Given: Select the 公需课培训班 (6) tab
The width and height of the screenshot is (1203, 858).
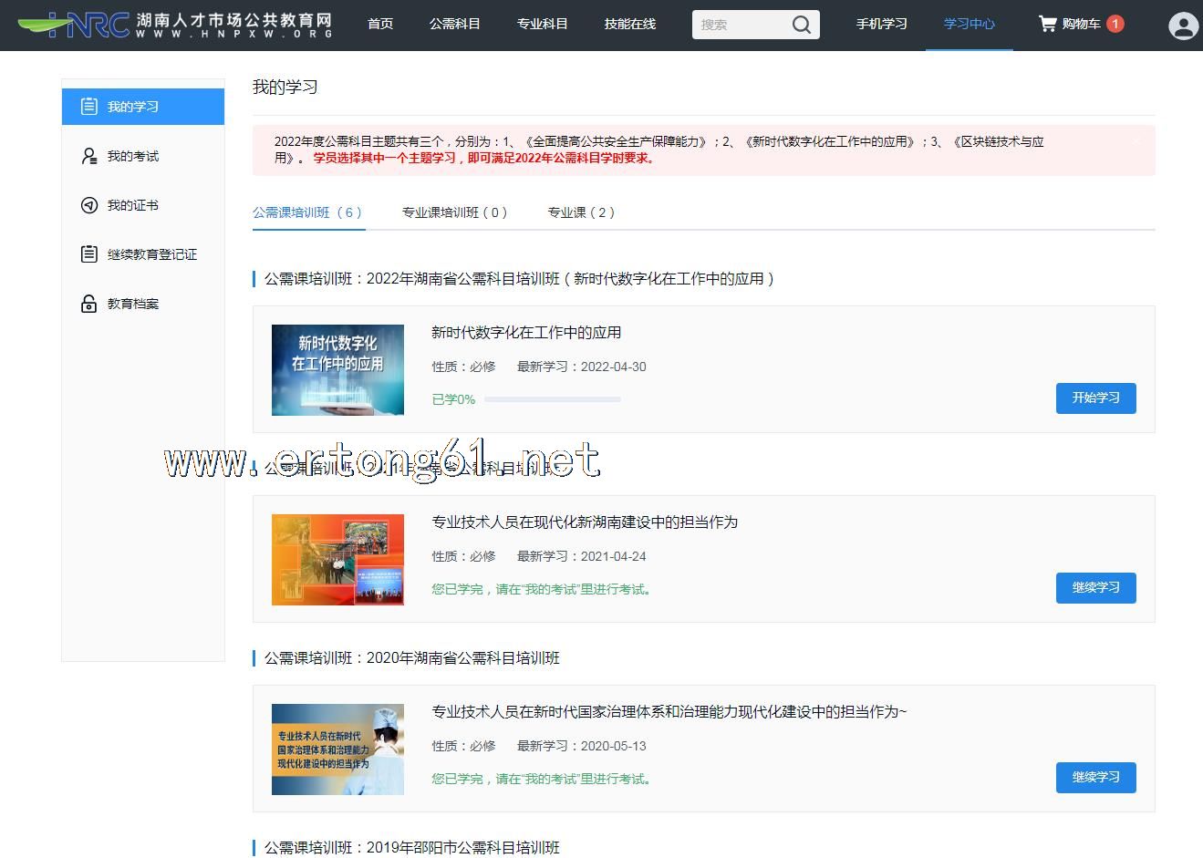Looking at the screenshot, I should (308, 212).
